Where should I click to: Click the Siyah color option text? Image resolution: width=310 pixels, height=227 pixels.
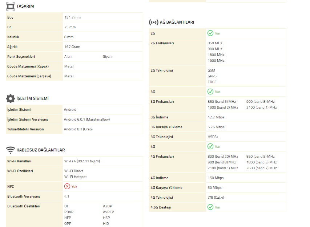pyautogui.click(x=107, y=57)
